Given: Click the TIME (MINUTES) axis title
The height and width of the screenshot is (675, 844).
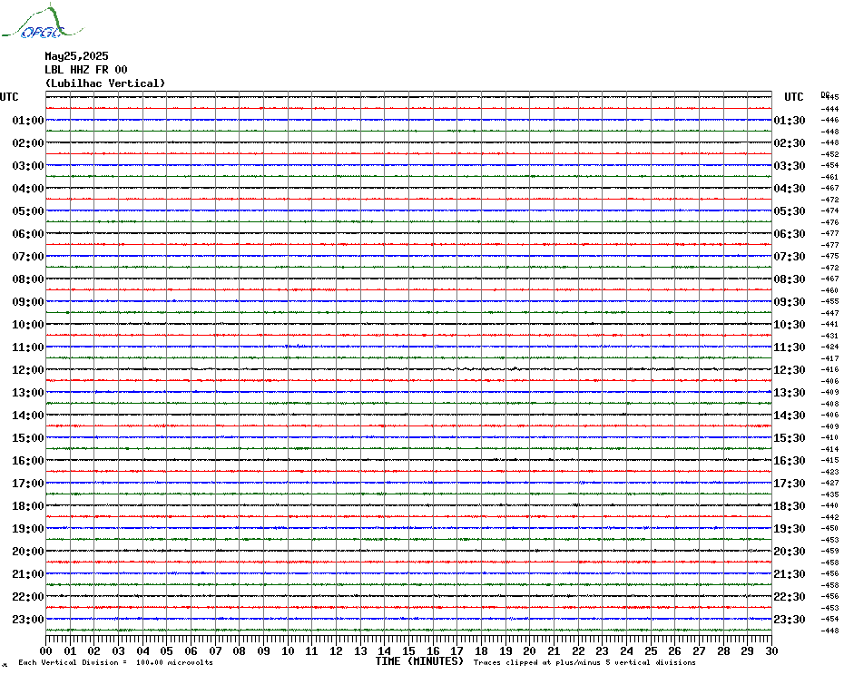Looking at the screenshot, I should click(x=419, y=661).
